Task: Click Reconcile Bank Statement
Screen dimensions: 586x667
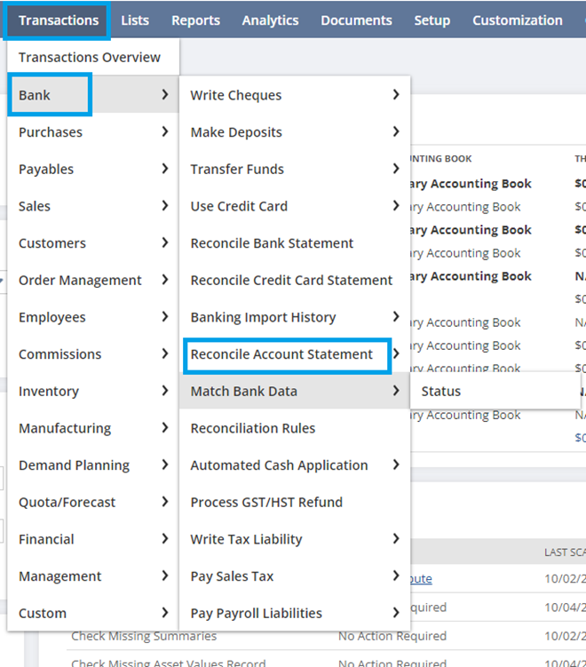Action: (x=272, y=243)
